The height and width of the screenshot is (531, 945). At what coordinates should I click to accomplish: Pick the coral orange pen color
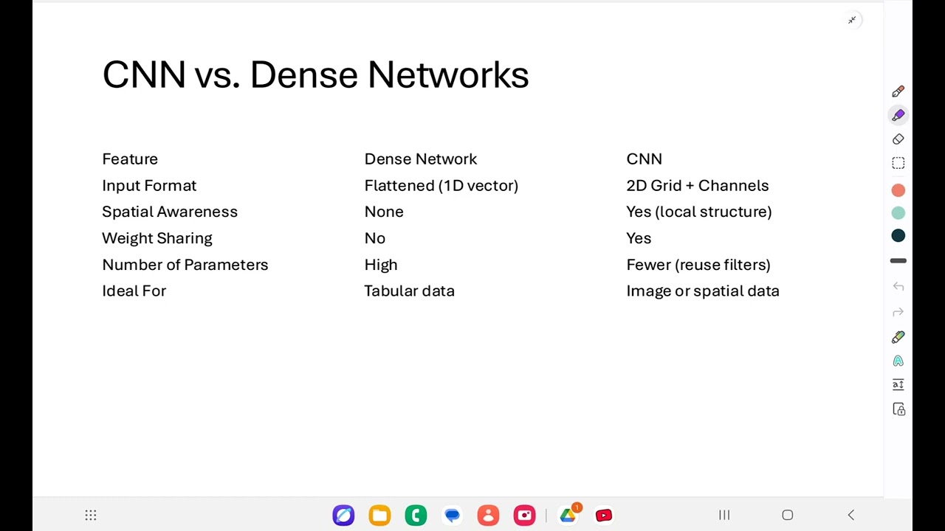click(x=898, y=190)
